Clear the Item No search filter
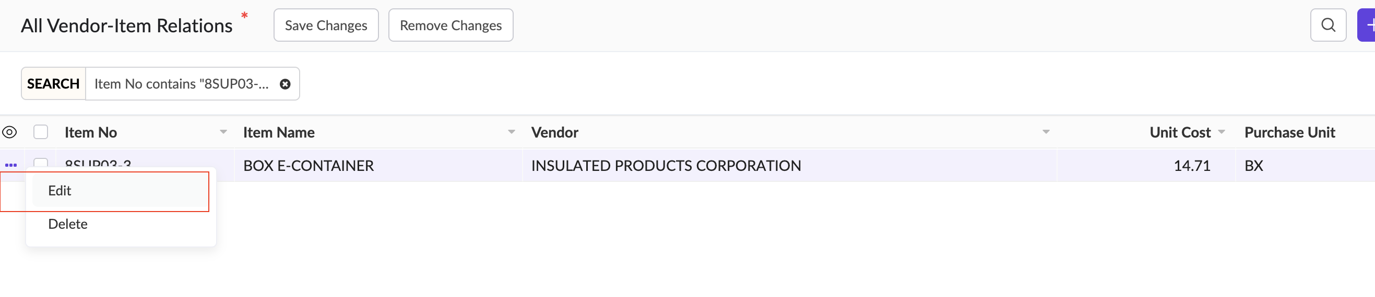 [x=285, y=84]
